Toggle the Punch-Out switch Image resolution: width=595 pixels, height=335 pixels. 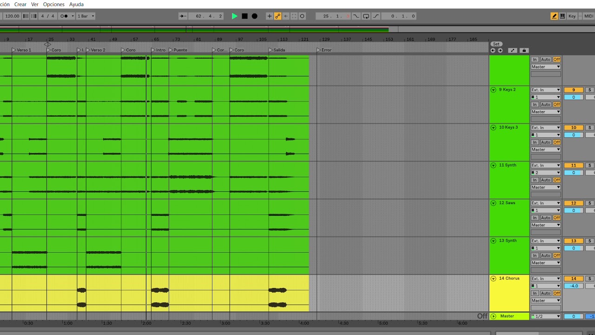tap(376, 16)
